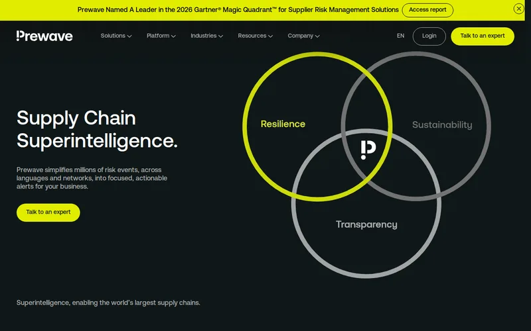Close the yellow announcement banner
The image size is (531, 331).
pyautogui.click(x=518, y=9)
